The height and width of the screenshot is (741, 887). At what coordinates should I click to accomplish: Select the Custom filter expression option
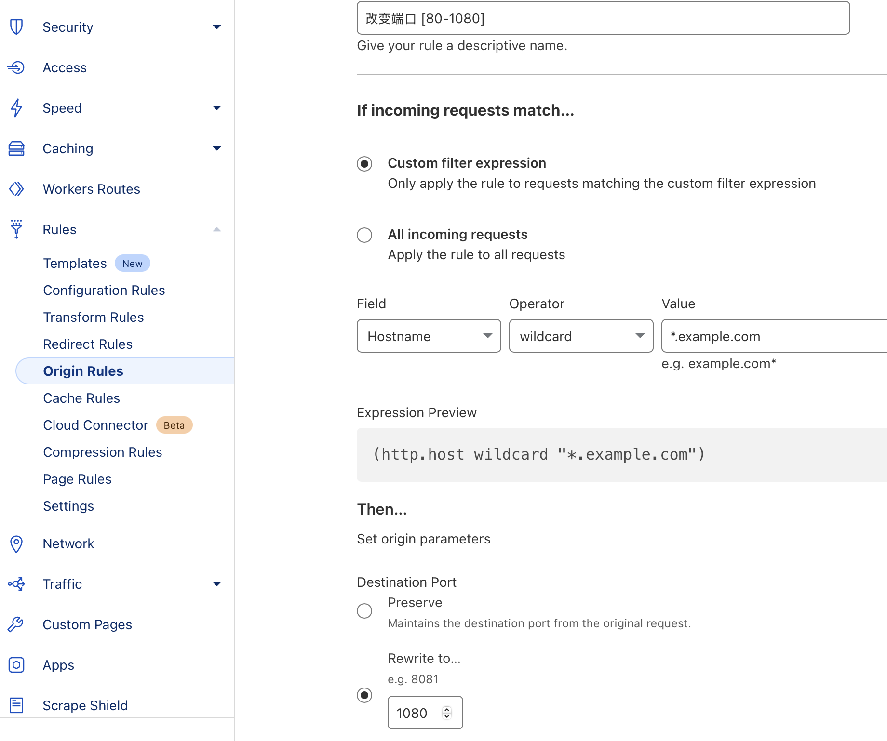(364, 164)
